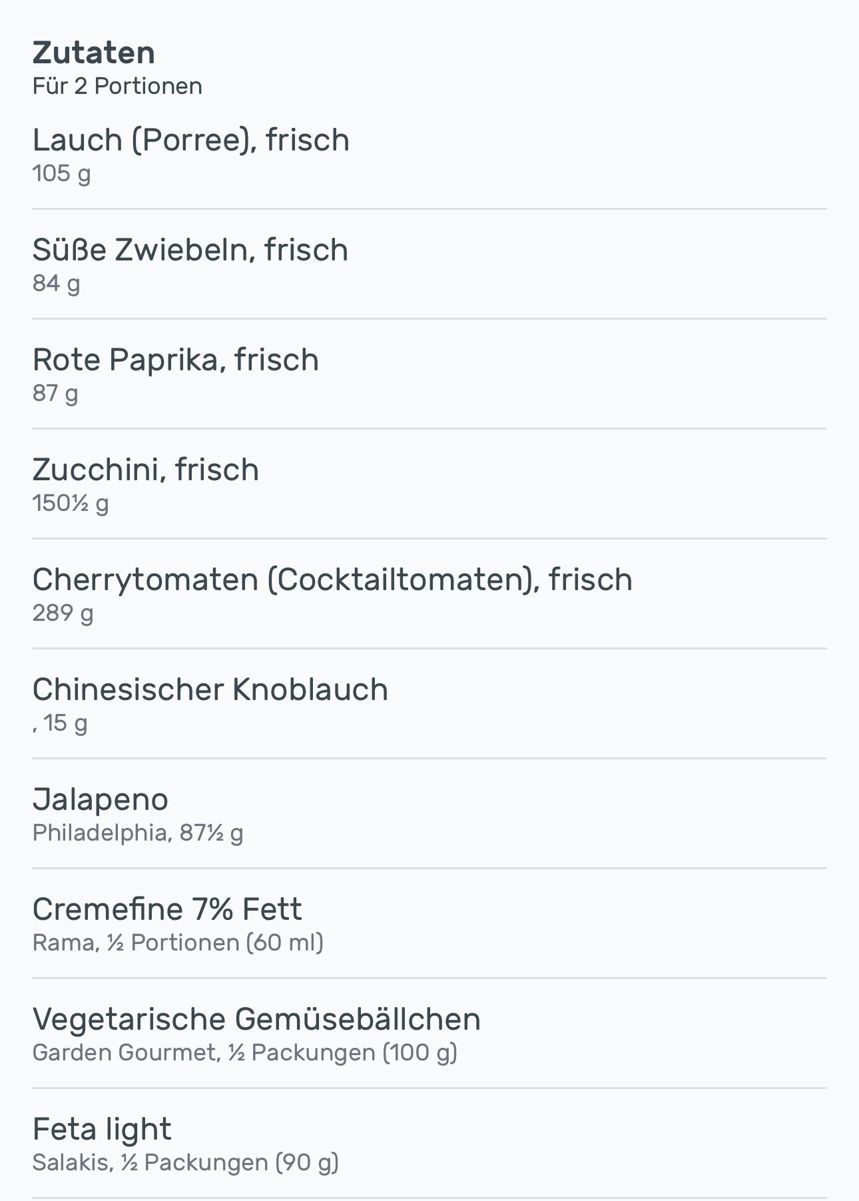Open the Zucchini, frisch ingredient
This screenshot has width=859, height=1201.
[145, 470]
